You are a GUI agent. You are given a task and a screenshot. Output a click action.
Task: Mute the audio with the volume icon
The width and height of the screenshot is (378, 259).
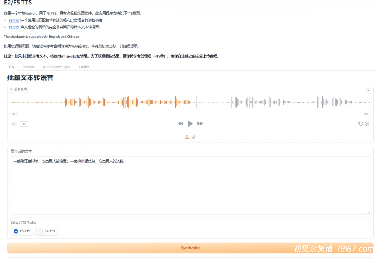coord(14,124)
